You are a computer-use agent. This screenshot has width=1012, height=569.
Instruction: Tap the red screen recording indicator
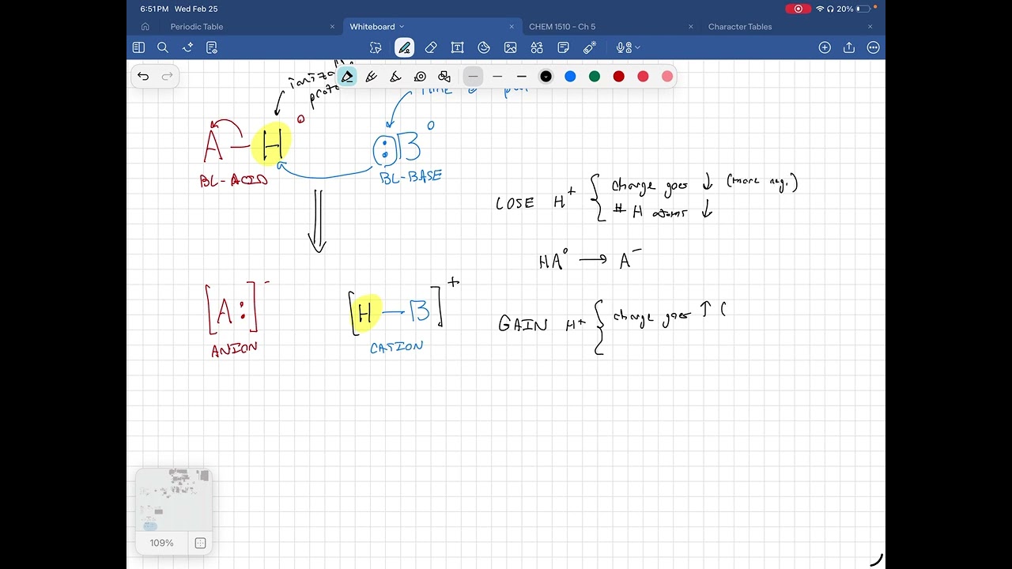pos(799,9)
